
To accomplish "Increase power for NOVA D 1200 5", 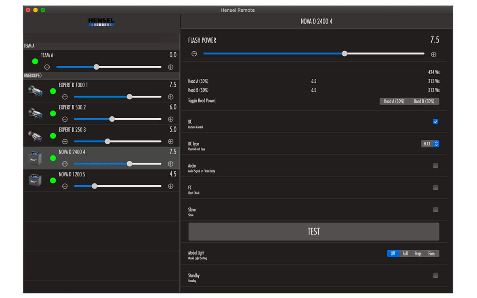I will [x=170, y=186].
